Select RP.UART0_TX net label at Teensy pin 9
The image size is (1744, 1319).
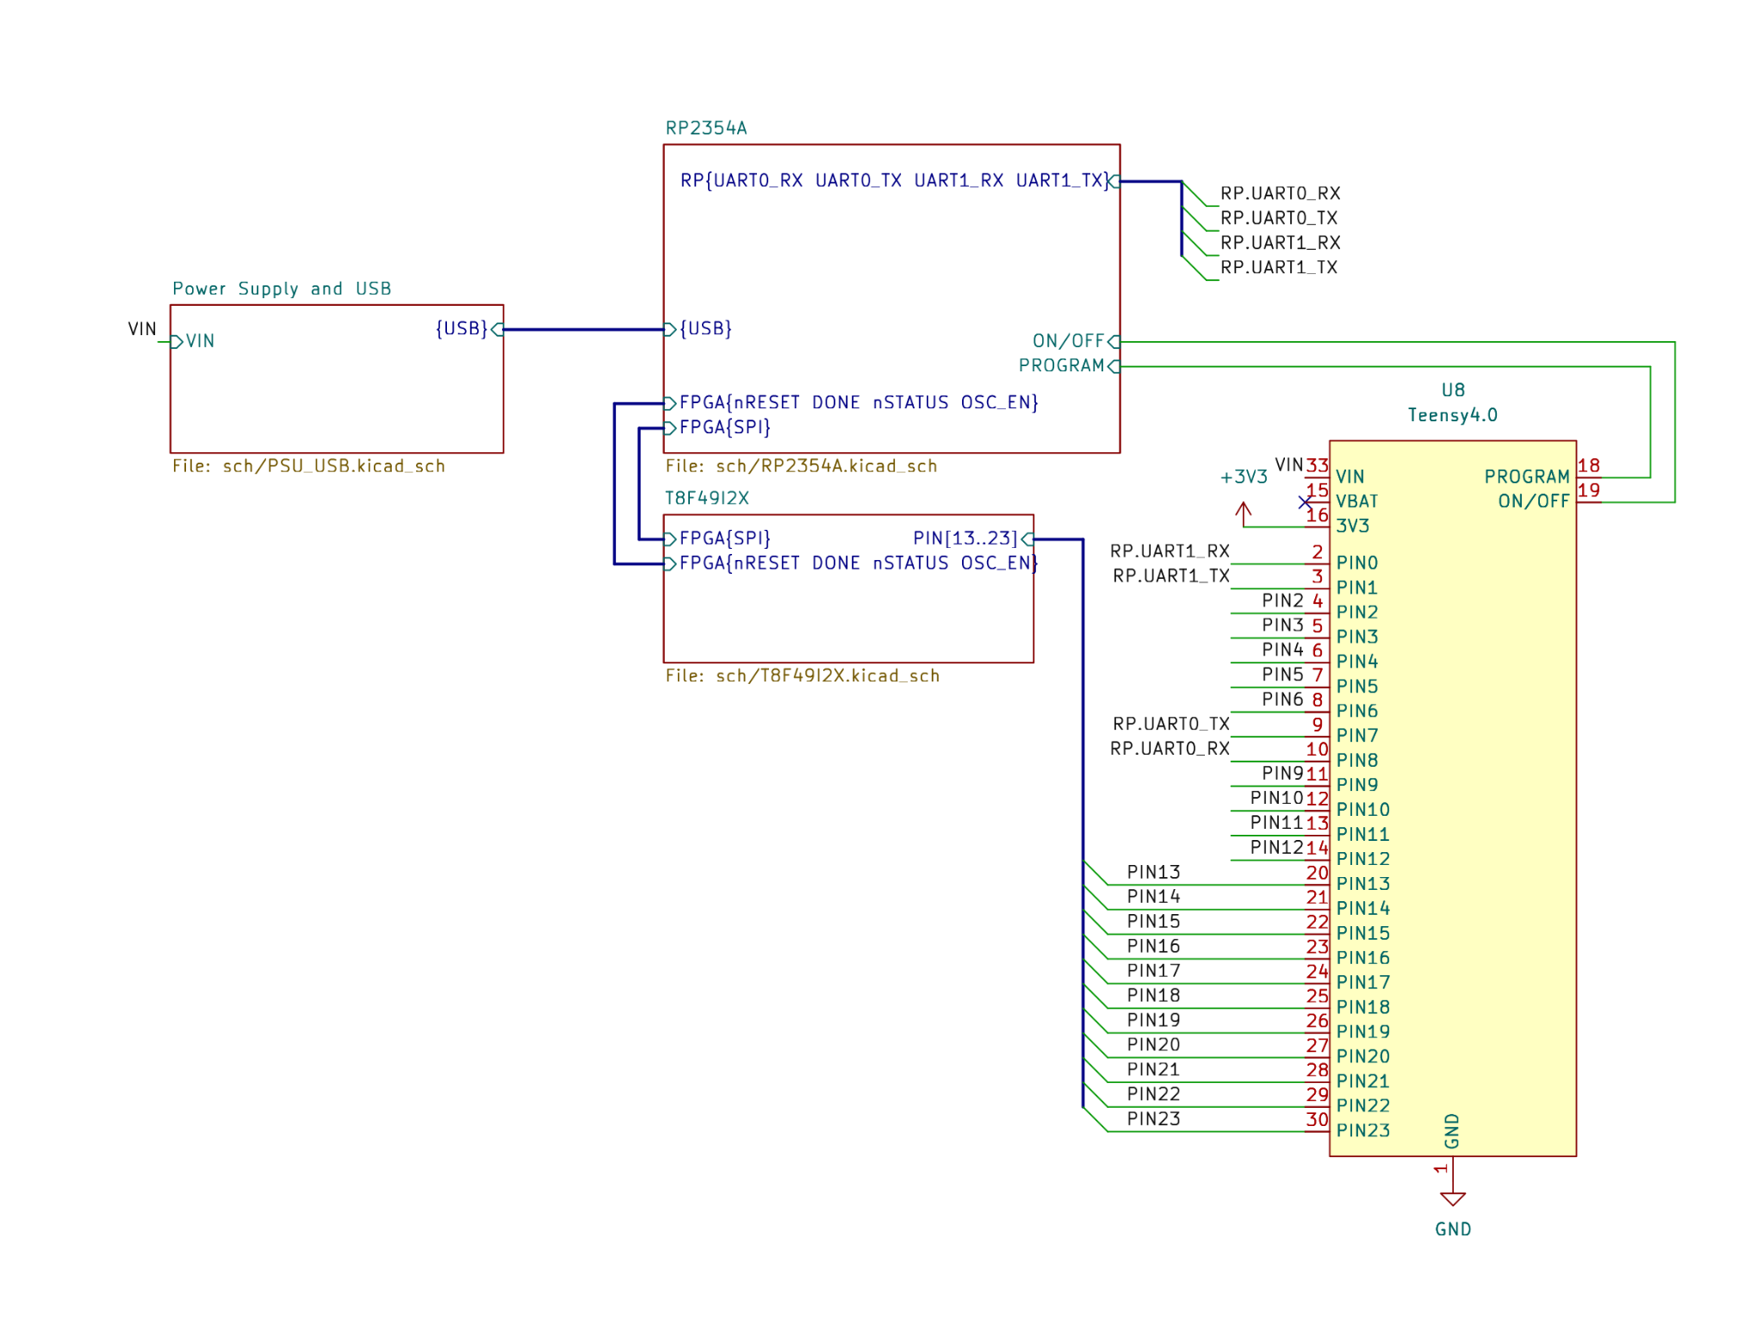coord(1171,725)
